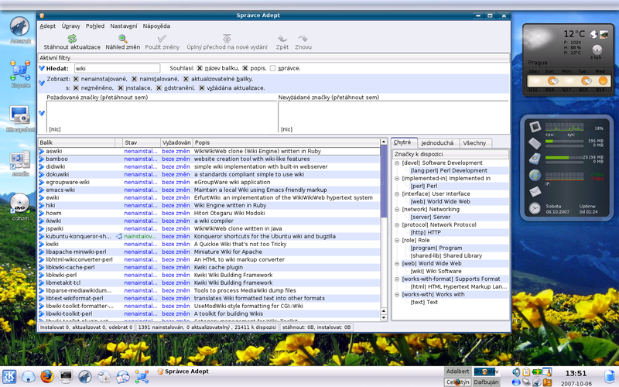Switch to Jednoduchá tab

coord(437,143)
